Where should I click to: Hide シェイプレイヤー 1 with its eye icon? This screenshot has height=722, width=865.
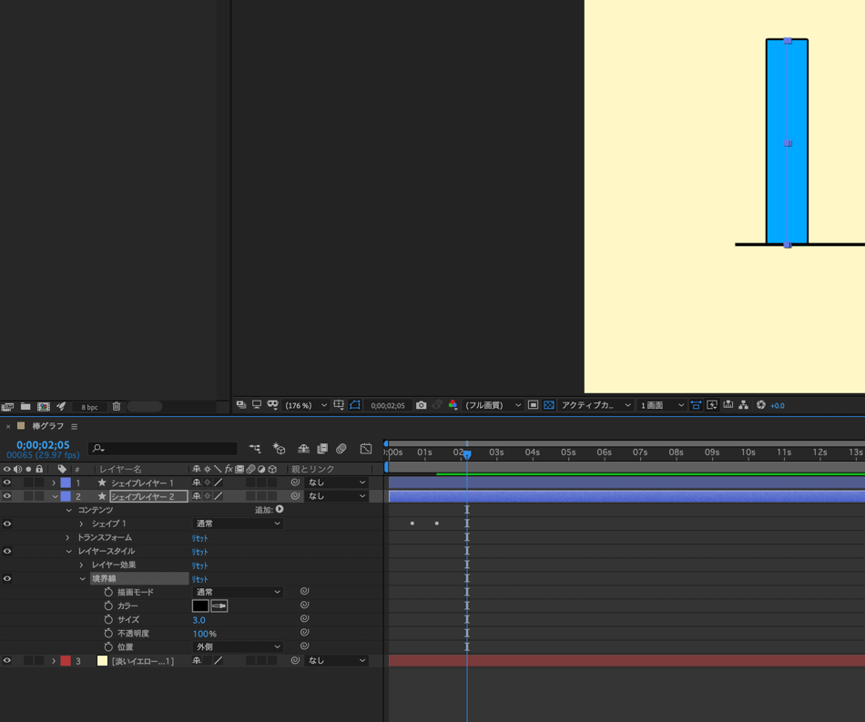coord(7,483)
